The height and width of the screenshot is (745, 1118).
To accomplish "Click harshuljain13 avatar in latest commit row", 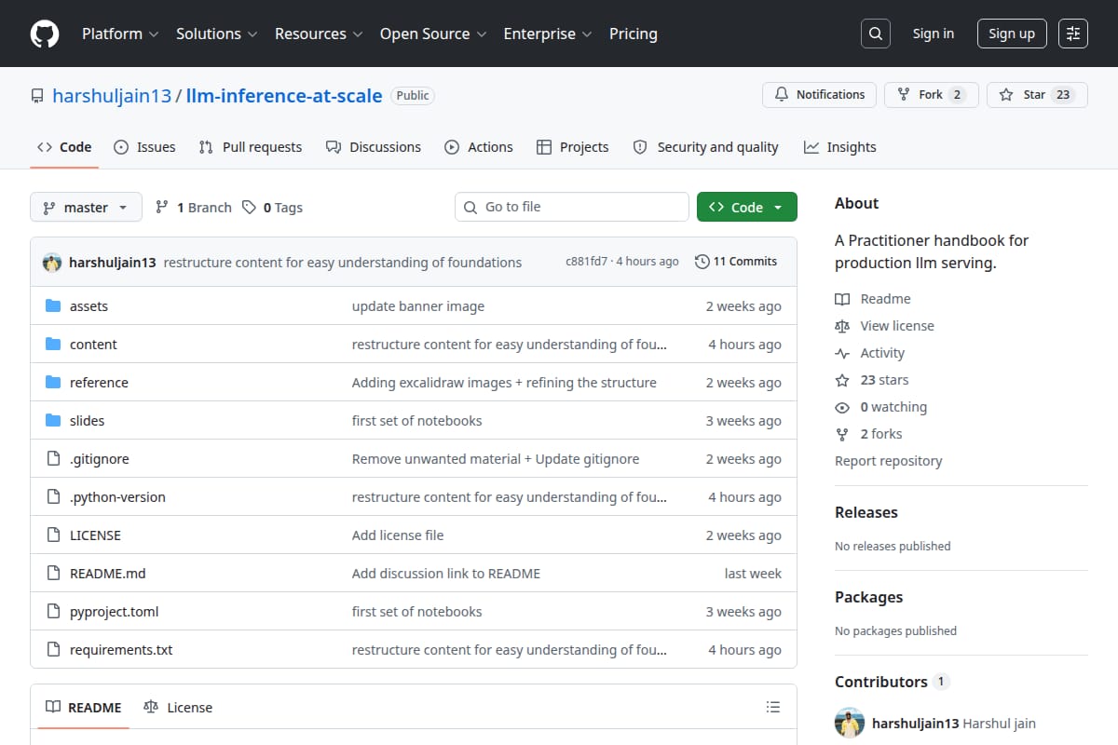I will [52, 262].
